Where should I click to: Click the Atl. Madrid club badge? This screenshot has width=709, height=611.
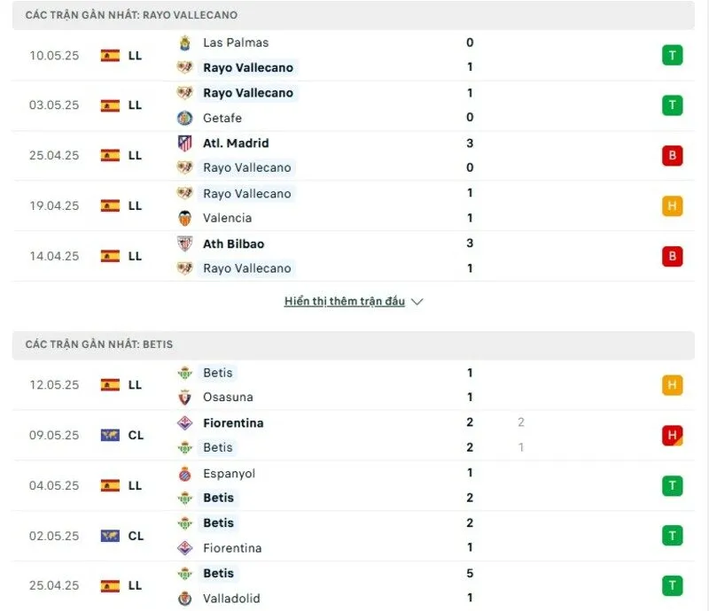click(x=185, y=143)
